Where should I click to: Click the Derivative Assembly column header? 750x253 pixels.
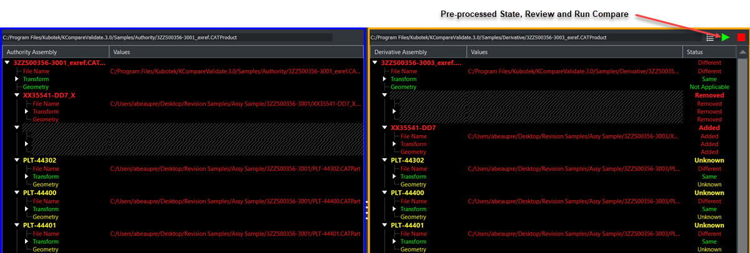[417, 52]
